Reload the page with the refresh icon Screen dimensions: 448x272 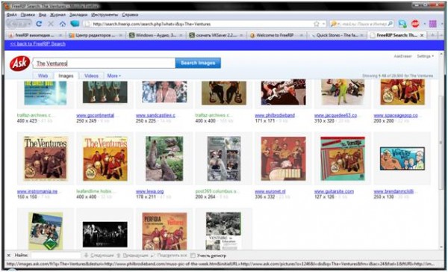point(39,24)
